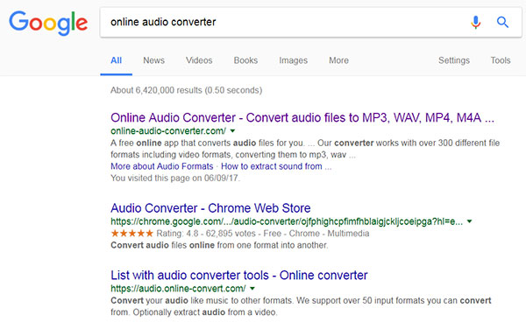Expand dropdown arrow beside chrome.google.com URL
The image size is (526, 329).
click(469, 221)
